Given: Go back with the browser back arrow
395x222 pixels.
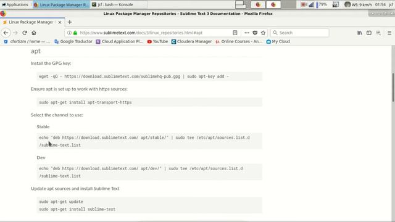Looking at the screenshot, I should click(6, 33).
